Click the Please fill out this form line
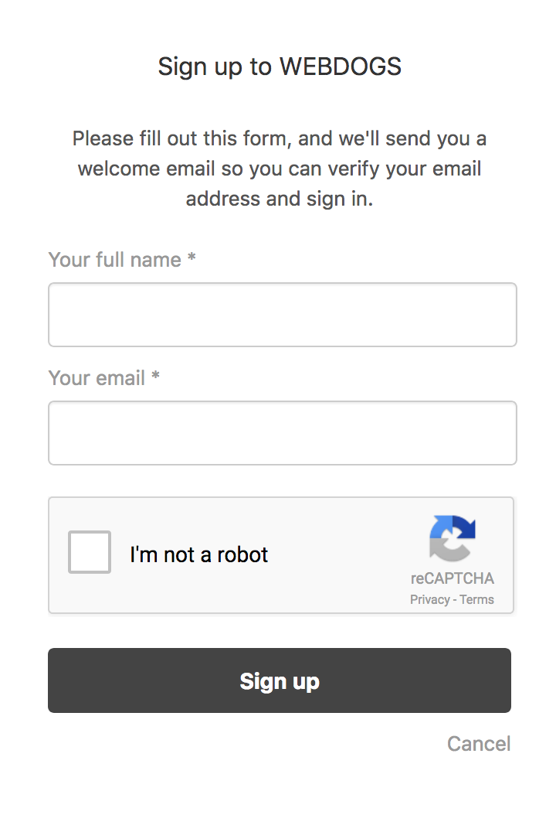This screenshot has height=815, width=556. click(x=280, y=138)
